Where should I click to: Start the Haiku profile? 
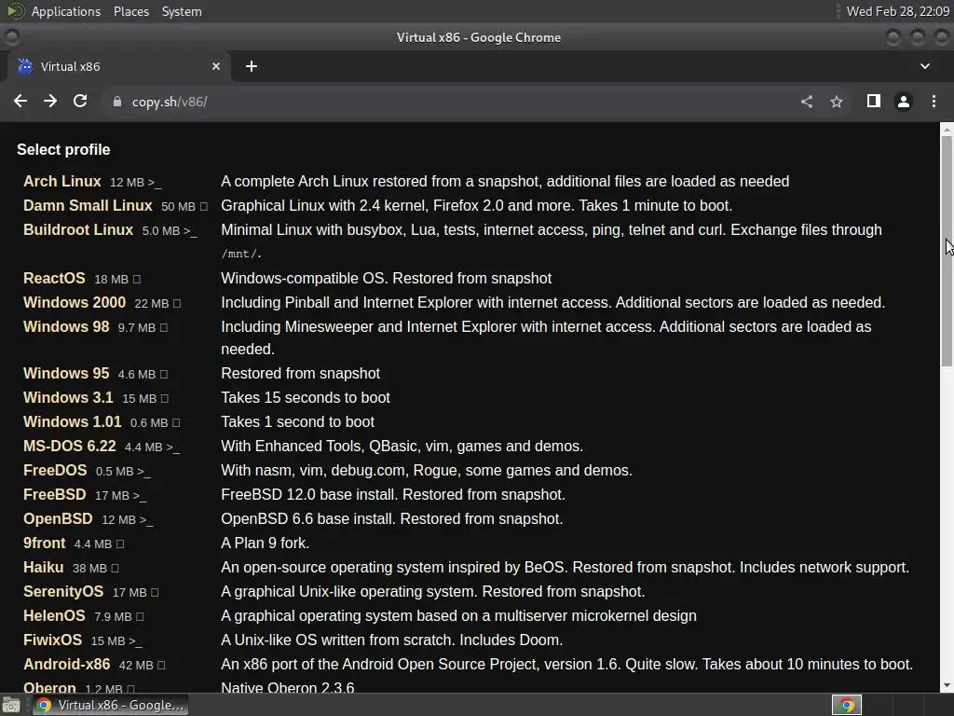(x=43, y=568)
